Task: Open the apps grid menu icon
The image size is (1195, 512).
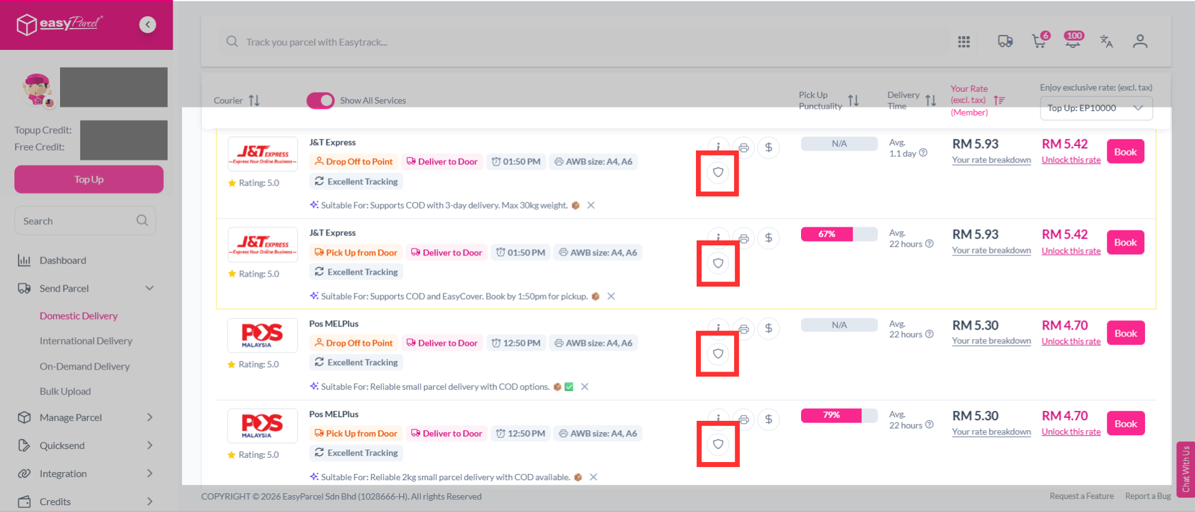Action: (x=964, y=42)
